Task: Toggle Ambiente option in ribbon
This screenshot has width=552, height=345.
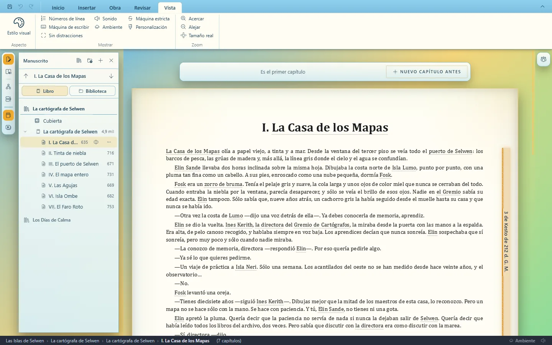Action: pos(108,27)
